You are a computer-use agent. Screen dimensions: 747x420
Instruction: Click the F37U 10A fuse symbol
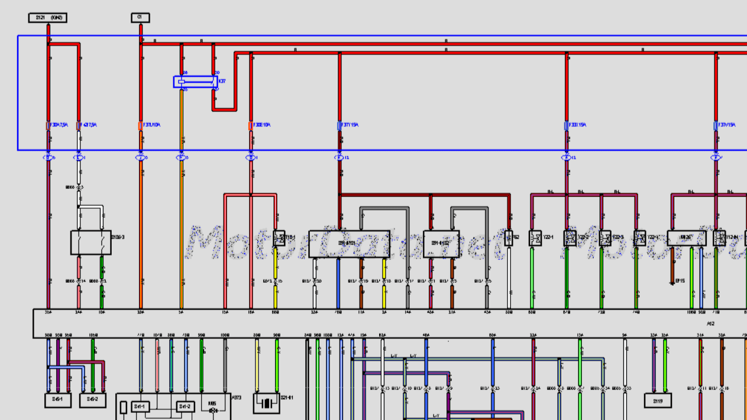click(140, 125)
